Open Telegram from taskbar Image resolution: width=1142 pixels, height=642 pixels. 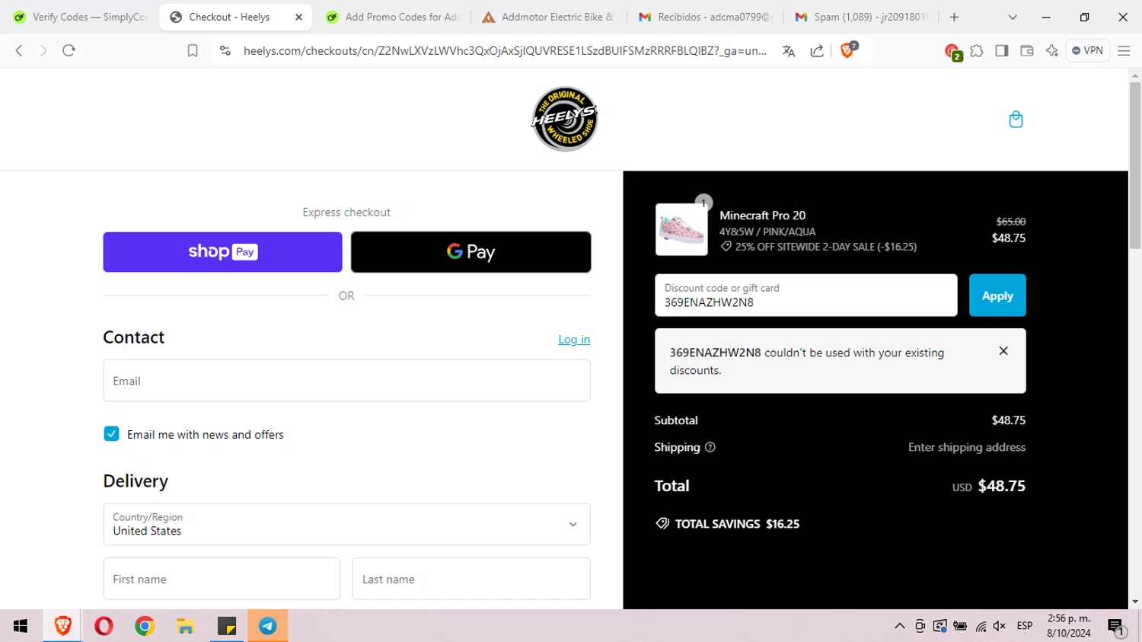[x=268, y=626]
